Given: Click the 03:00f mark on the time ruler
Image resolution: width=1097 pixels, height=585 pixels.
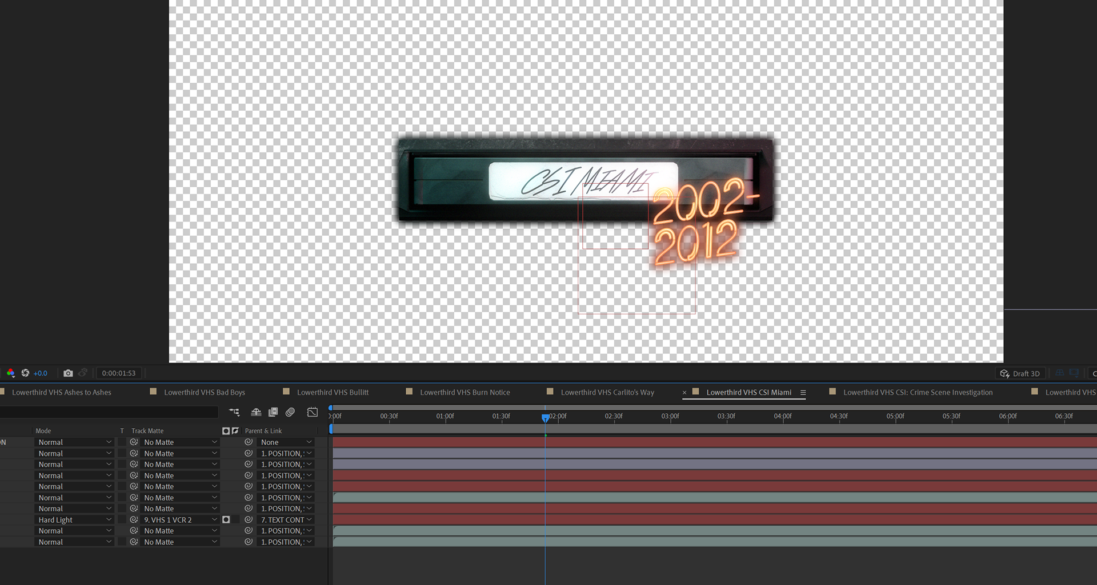Looking at the screenshot, I should tap(670, 416).
